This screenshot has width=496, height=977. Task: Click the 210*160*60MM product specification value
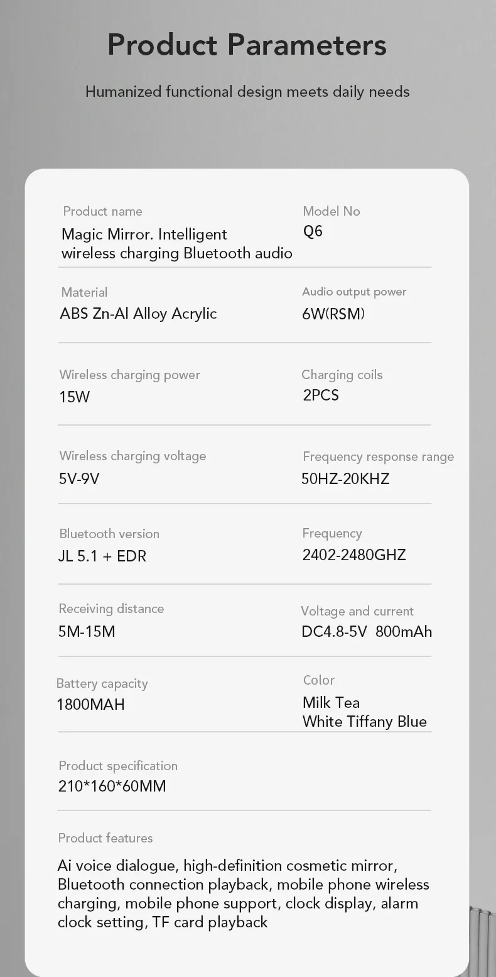[112, 786]
